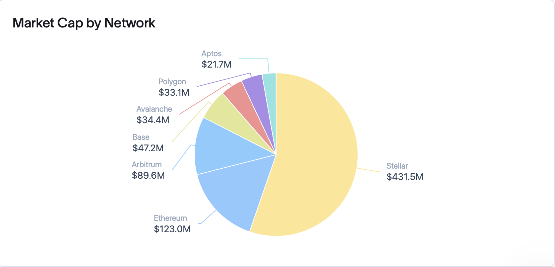Select the $47.2M value under Base
This screenshot has width=555, height=267.
click(x=148, y=148)
